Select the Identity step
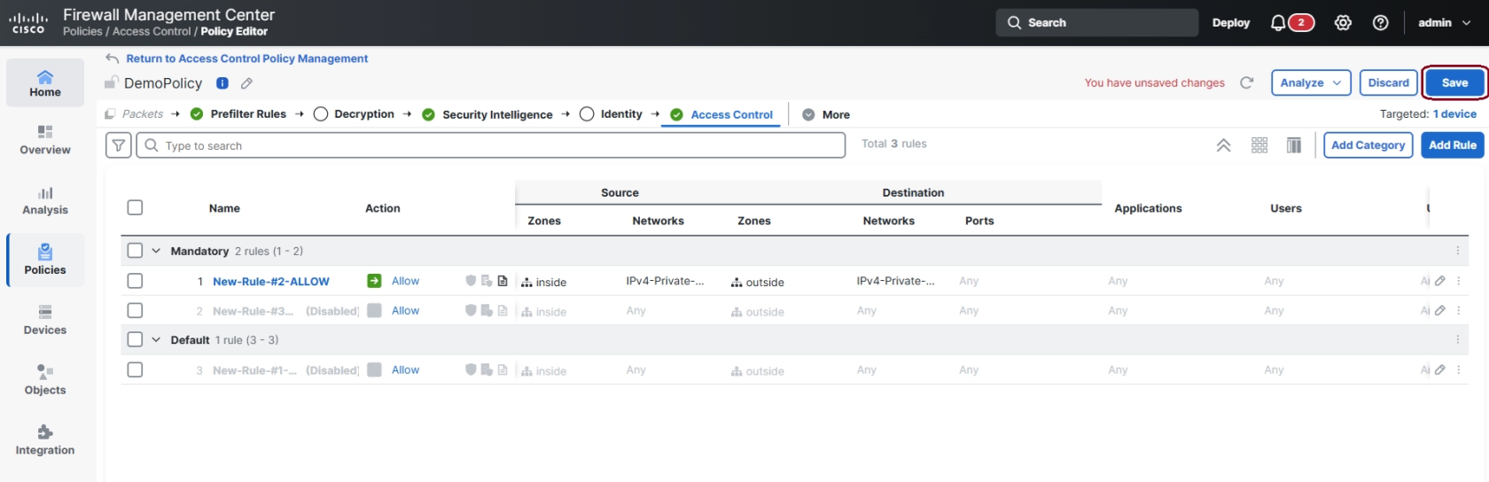Viewport: 1489px width, 482px height. (611, 114)
